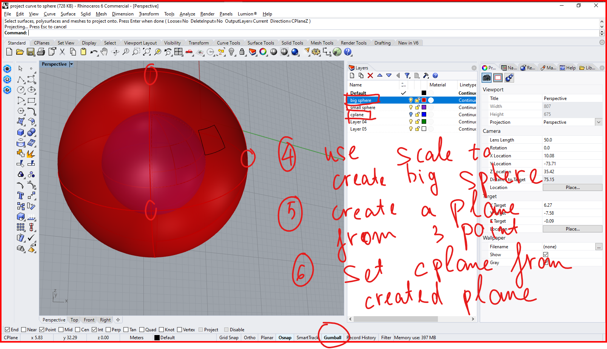The image size is (607, 349).
Task: Delete the selected layer with the red X
Action: tap(370, 75)
